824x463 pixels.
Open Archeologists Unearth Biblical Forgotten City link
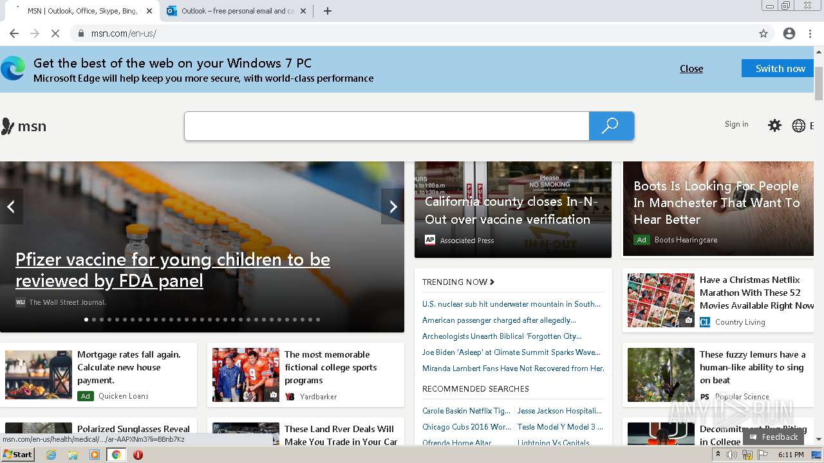(502, 336)
